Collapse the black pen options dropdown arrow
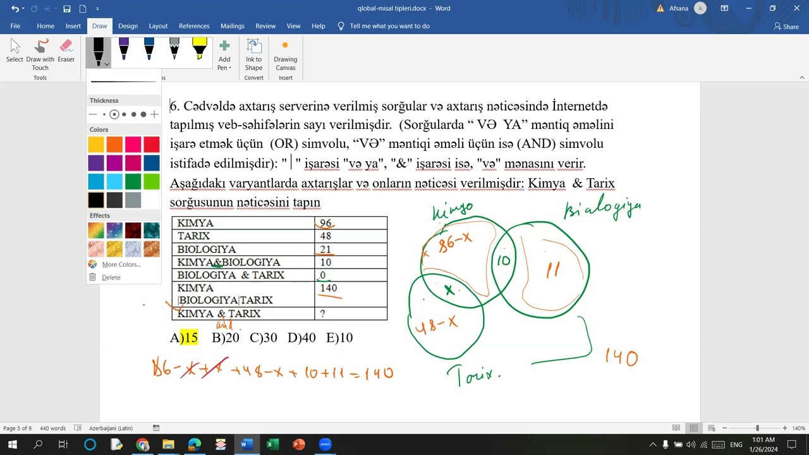 click(x=107, y=64)
